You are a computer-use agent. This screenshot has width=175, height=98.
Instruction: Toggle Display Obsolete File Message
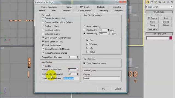43,49
